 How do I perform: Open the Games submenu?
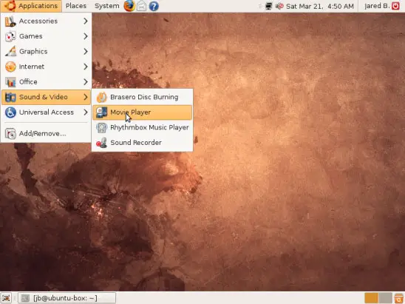click(x=46, y=36)
